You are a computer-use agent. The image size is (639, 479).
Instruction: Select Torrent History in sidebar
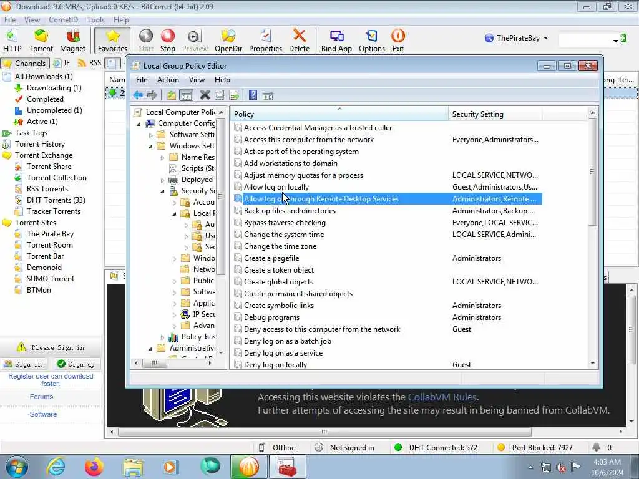point(39,144)
